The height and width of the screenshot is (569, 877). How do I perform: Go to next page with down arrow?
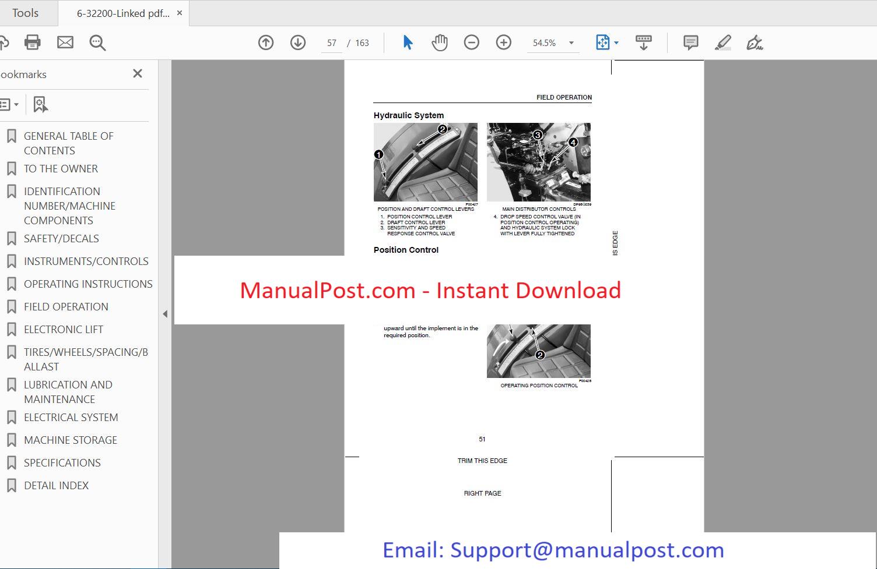(298, 43)
